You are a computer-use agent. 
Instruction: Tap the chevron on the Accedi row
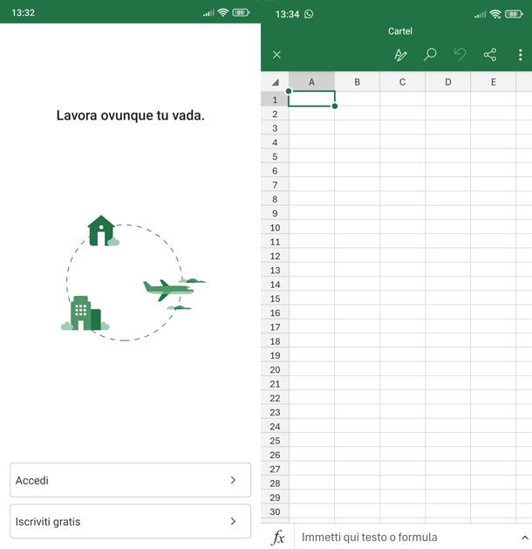234,480
